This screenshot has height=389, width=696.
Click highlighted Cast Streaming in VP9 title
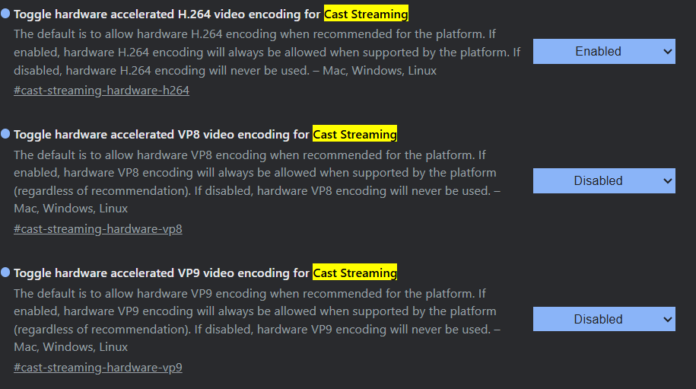tap(354, 273)
